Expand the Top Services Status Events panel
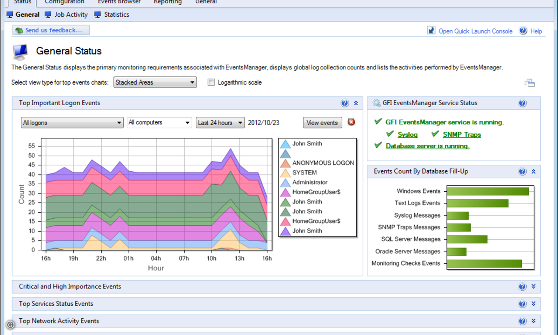This screenshot has height=335, width=558. pos(533,304)
